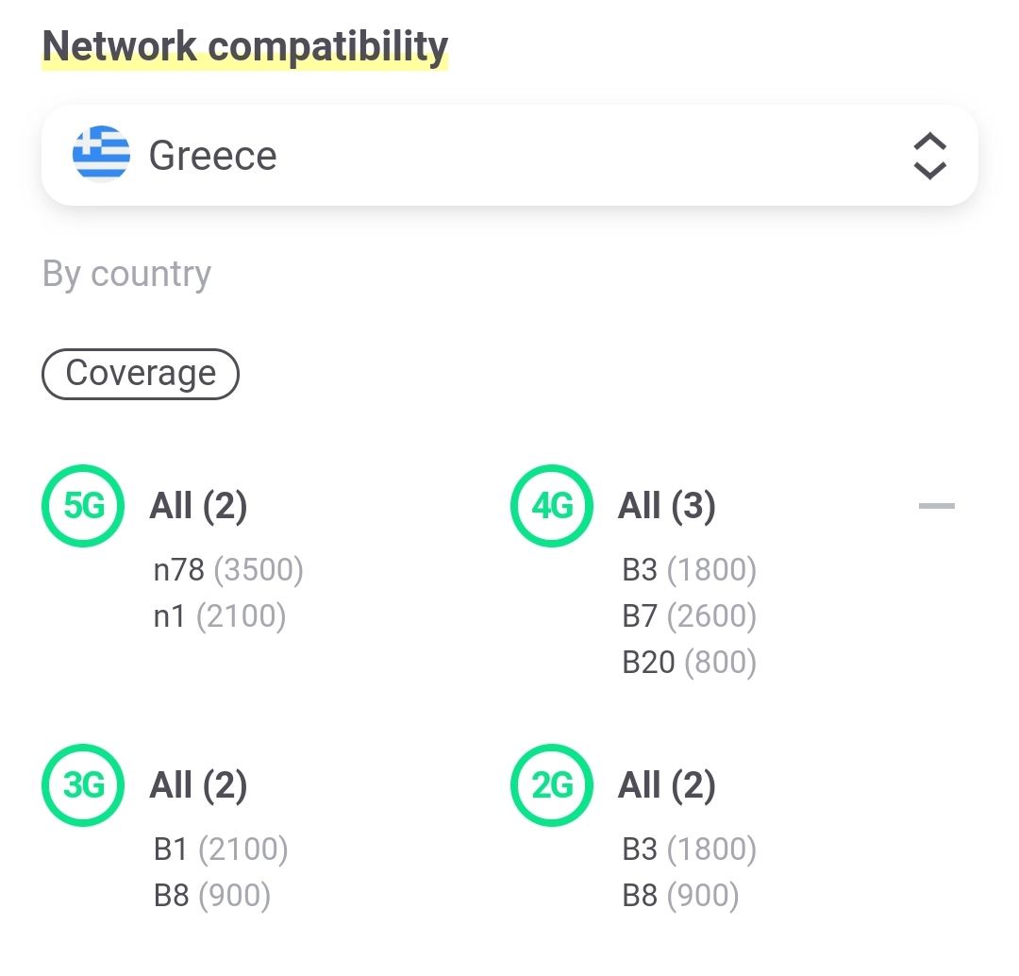The width and height of the screenshot is (1019, 976).
Task: Select the 5G n78 (3500) band
Action: pos(228,570)
